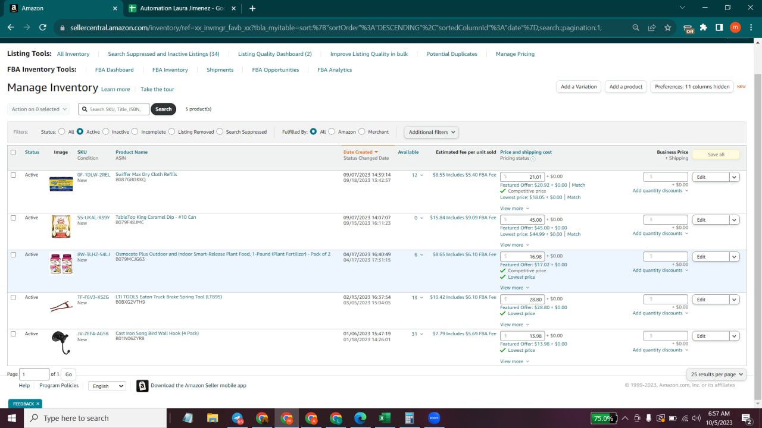Open the Cast Iron Song Bird hook thumbnail
The width and height of the screenshot is (762, 428).
coord(61,343)
